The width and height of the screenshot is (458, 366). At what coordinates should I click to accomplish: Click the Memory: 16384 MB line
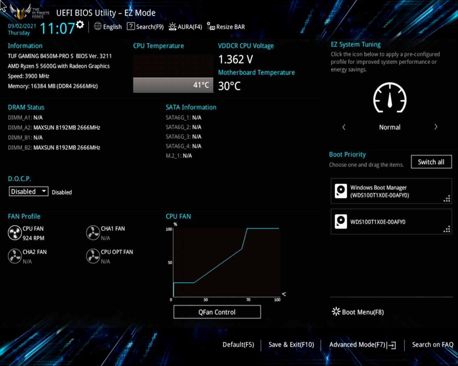53,86
